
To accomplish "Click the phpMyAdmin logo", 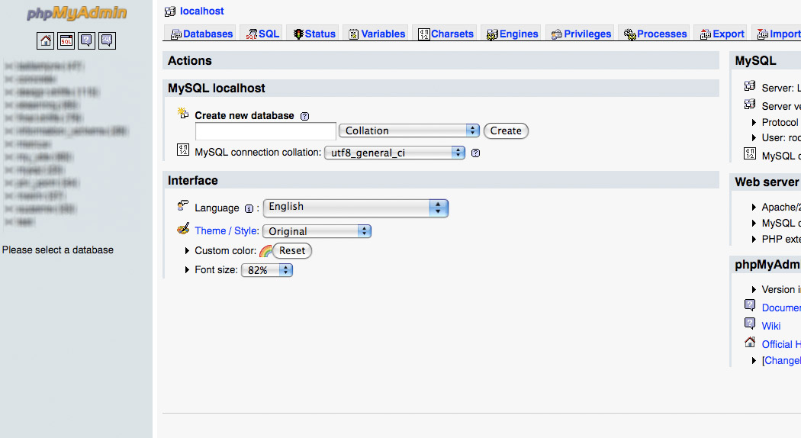I will 76,13.
